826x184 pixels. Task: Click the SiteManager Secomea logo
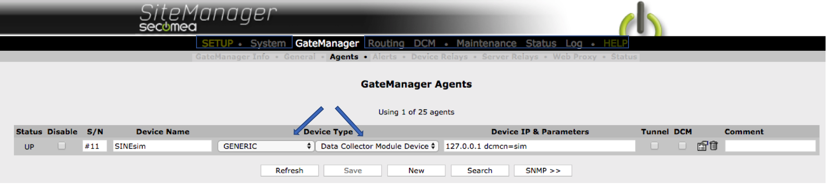click(x=208, y=18)
